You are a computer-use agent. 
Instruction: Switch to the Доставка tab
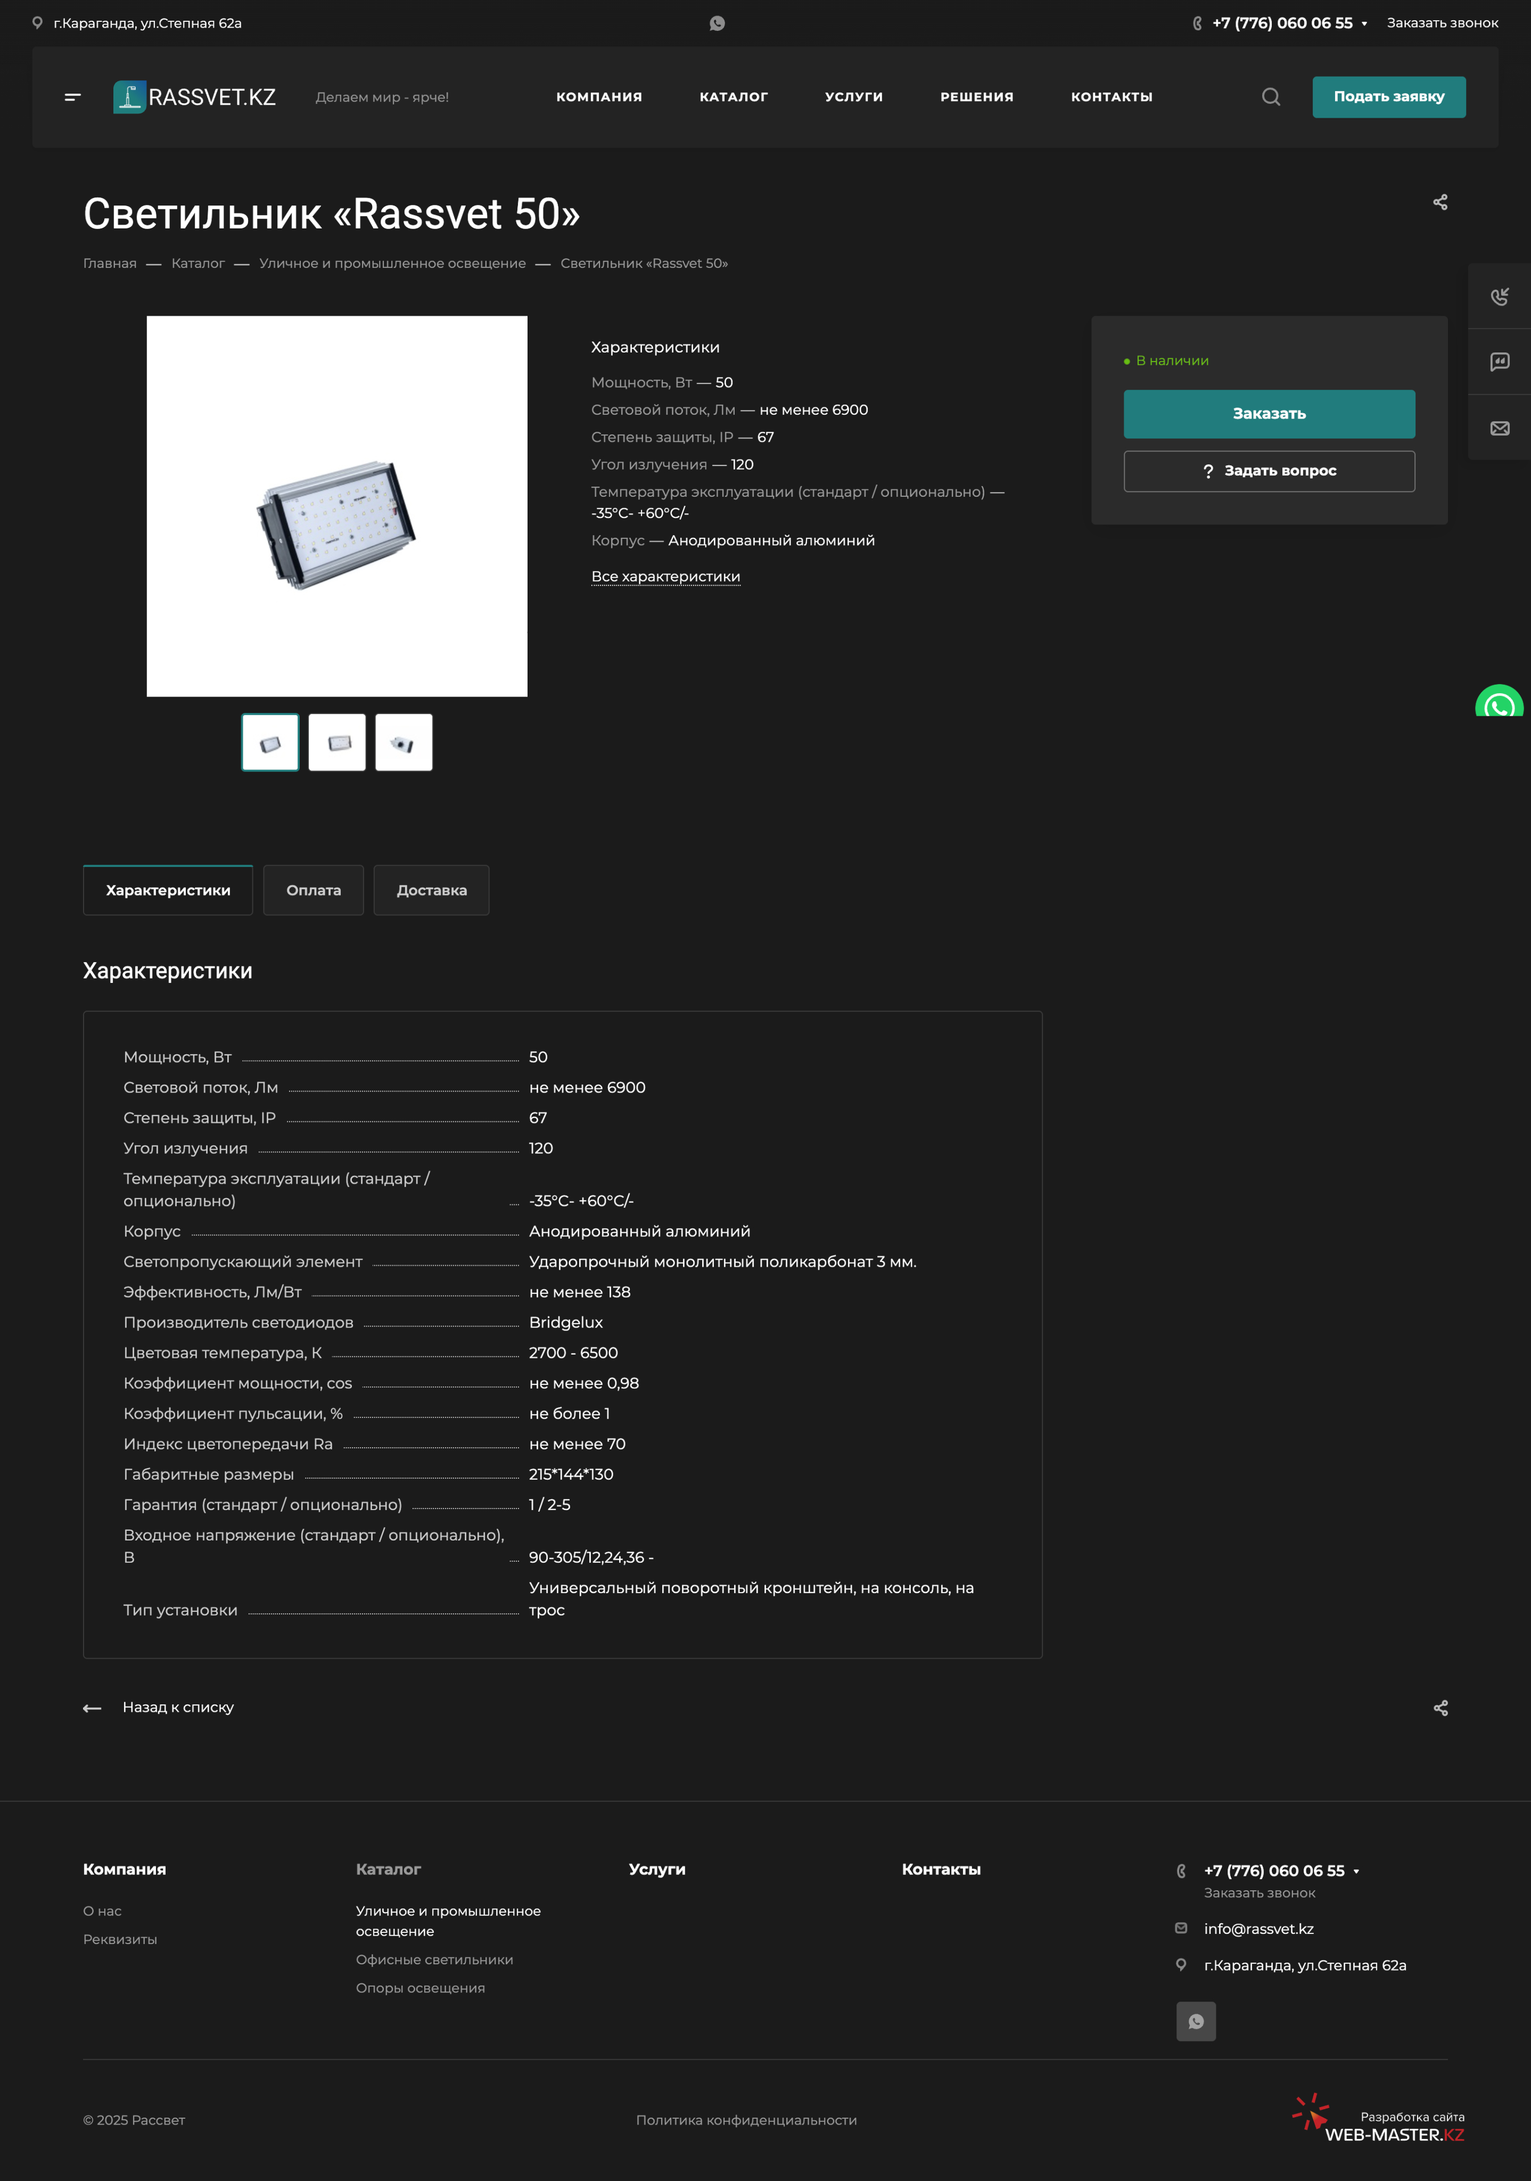point(431,890)
